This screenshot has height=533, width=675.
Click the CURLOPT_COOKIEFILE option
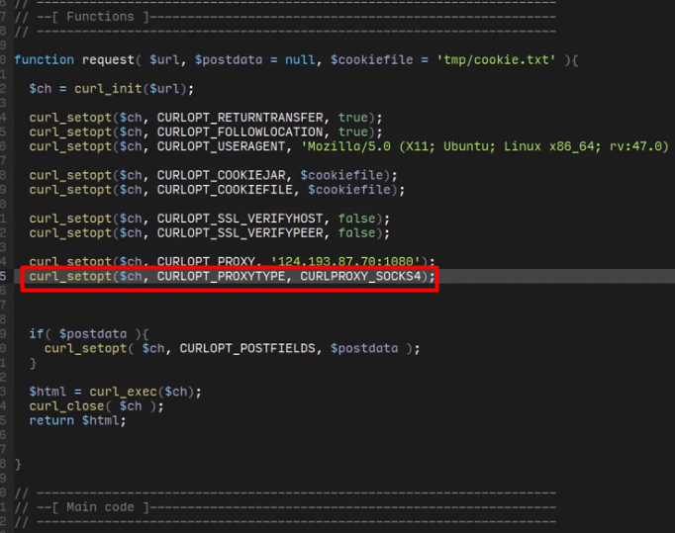225,190
